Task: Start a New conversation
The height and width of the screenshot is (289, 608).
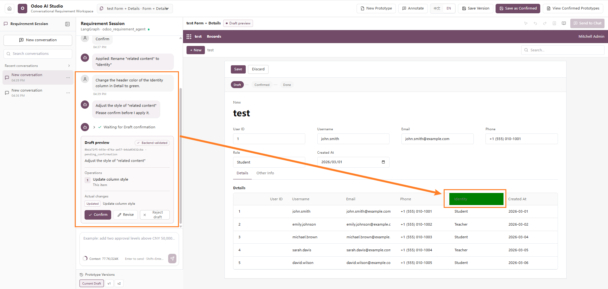Action: [x=38, y=40]
